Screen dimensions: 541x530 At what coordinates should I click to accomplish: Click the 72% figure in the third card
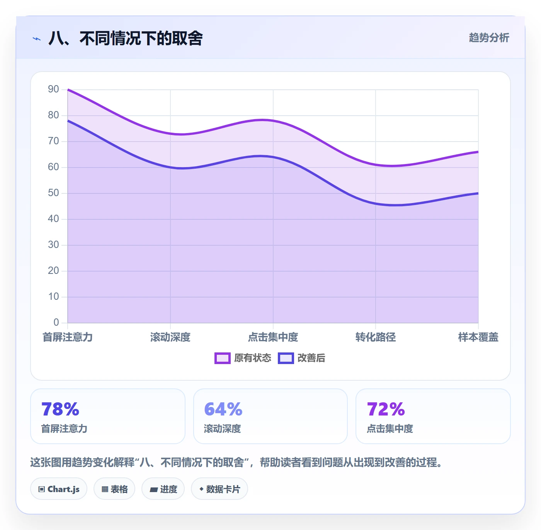point(386,409)
